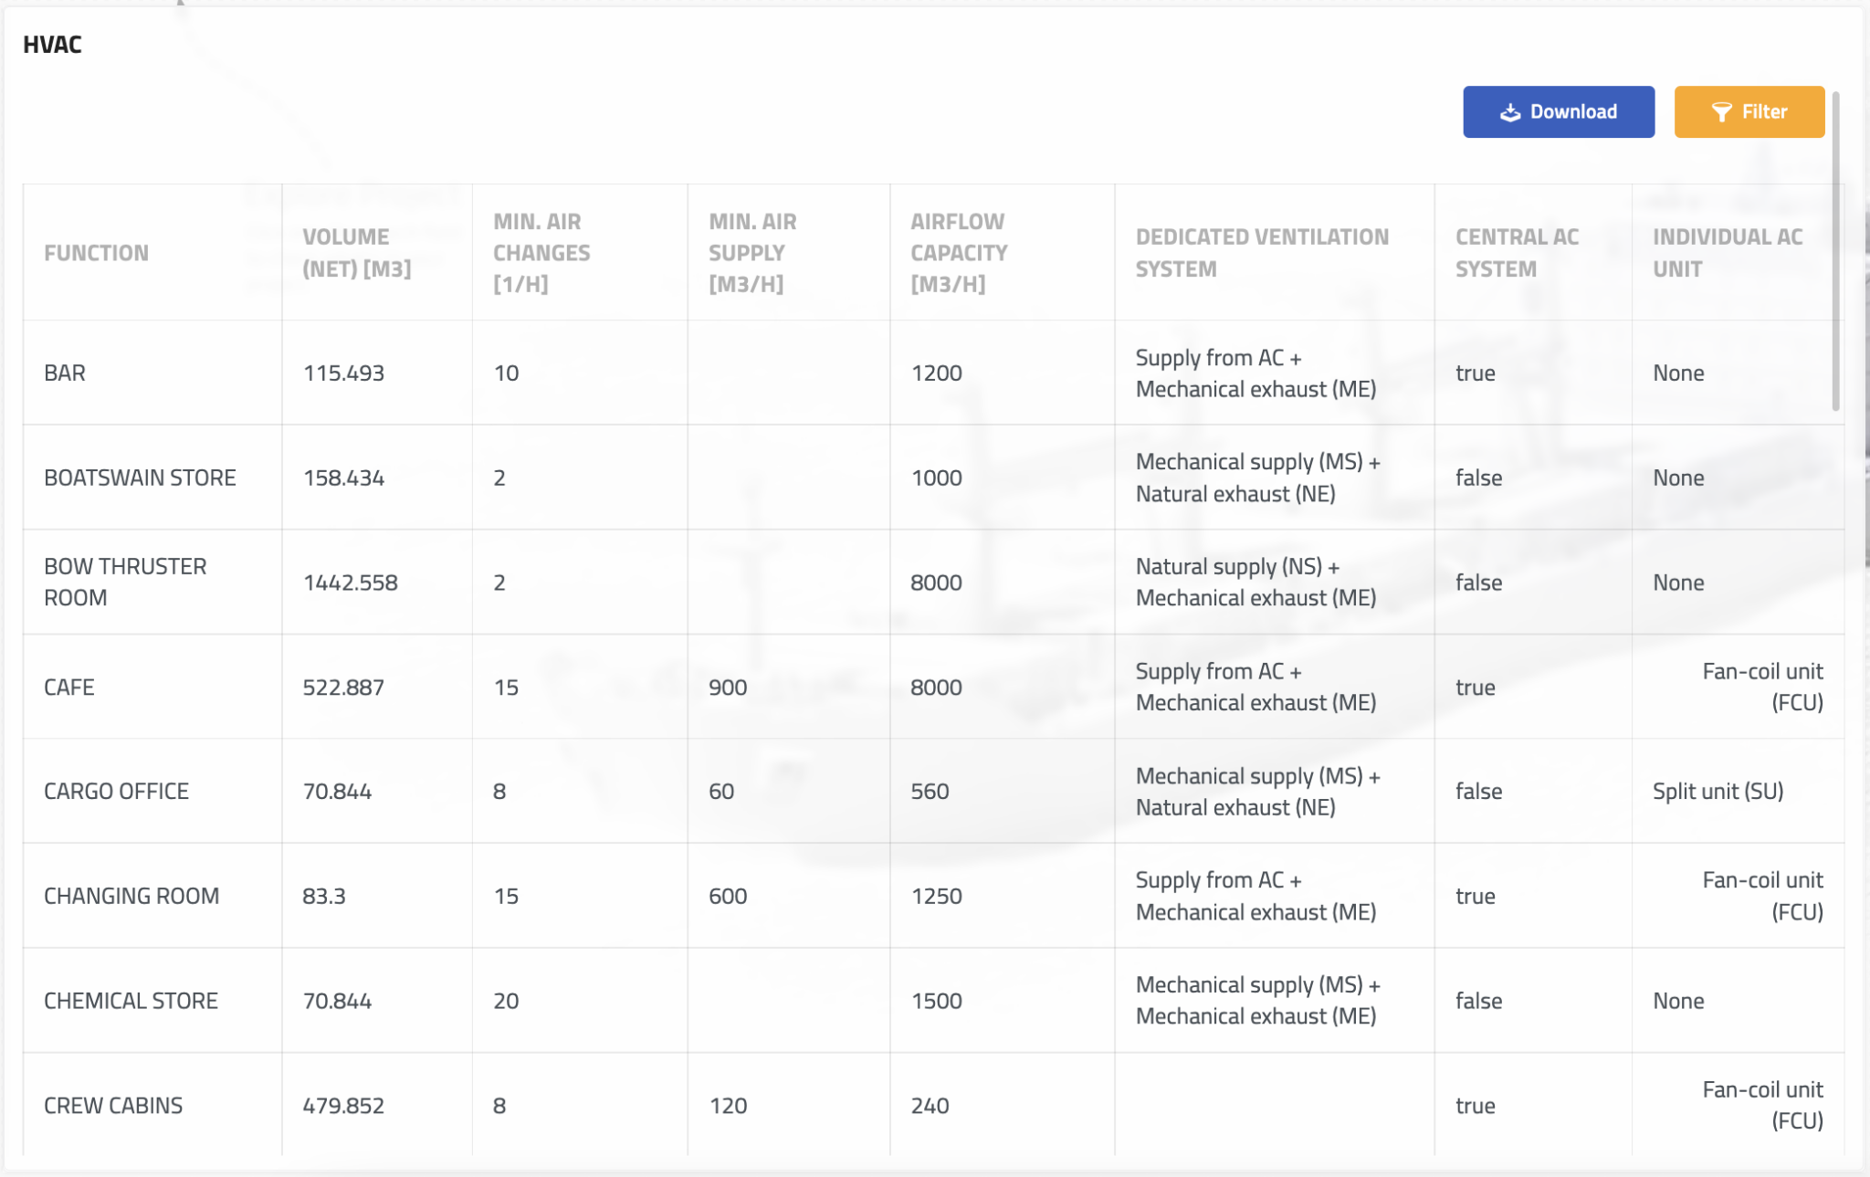
Task: Download the HVAC table data
Action: pyautogui.click(x=1559, y=110)
